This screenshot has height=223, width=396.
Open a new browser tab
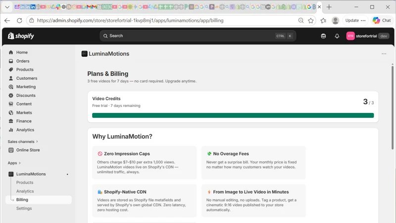(329, 7)
